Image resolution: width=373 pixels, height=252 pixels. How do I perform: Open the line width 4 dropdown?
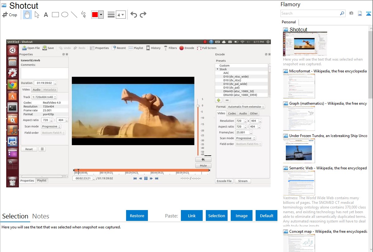(120, 15)
